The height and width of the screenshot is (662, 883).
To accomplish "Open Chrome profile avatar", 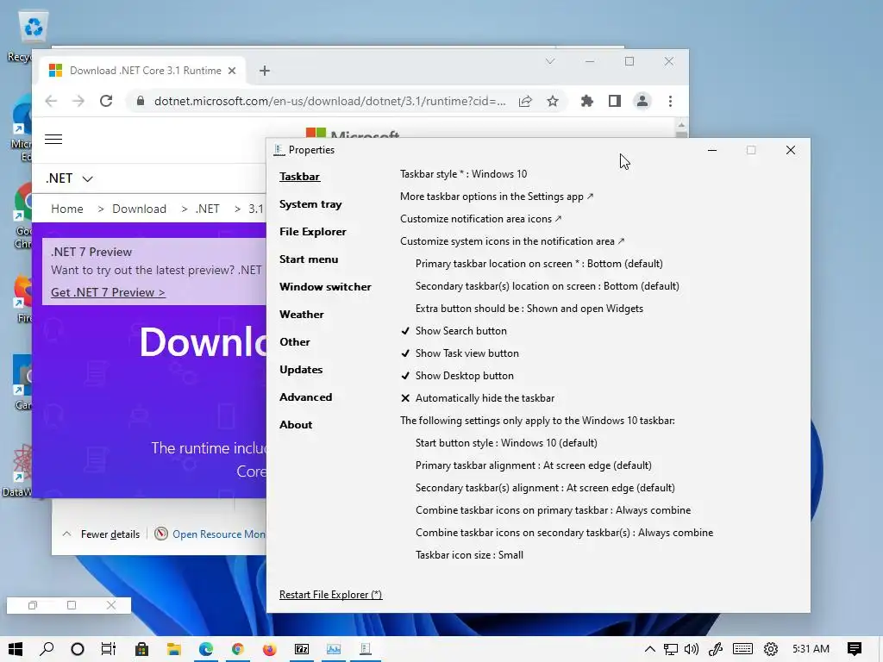I will (x=642, y=102).
